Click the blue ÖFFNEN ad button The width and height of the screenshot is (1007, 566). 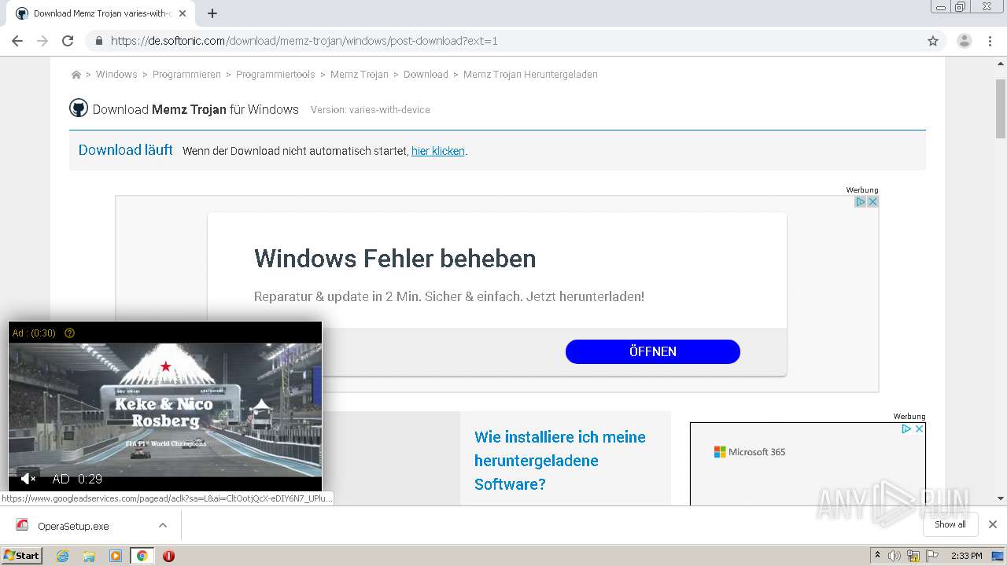tap(653, 351)
